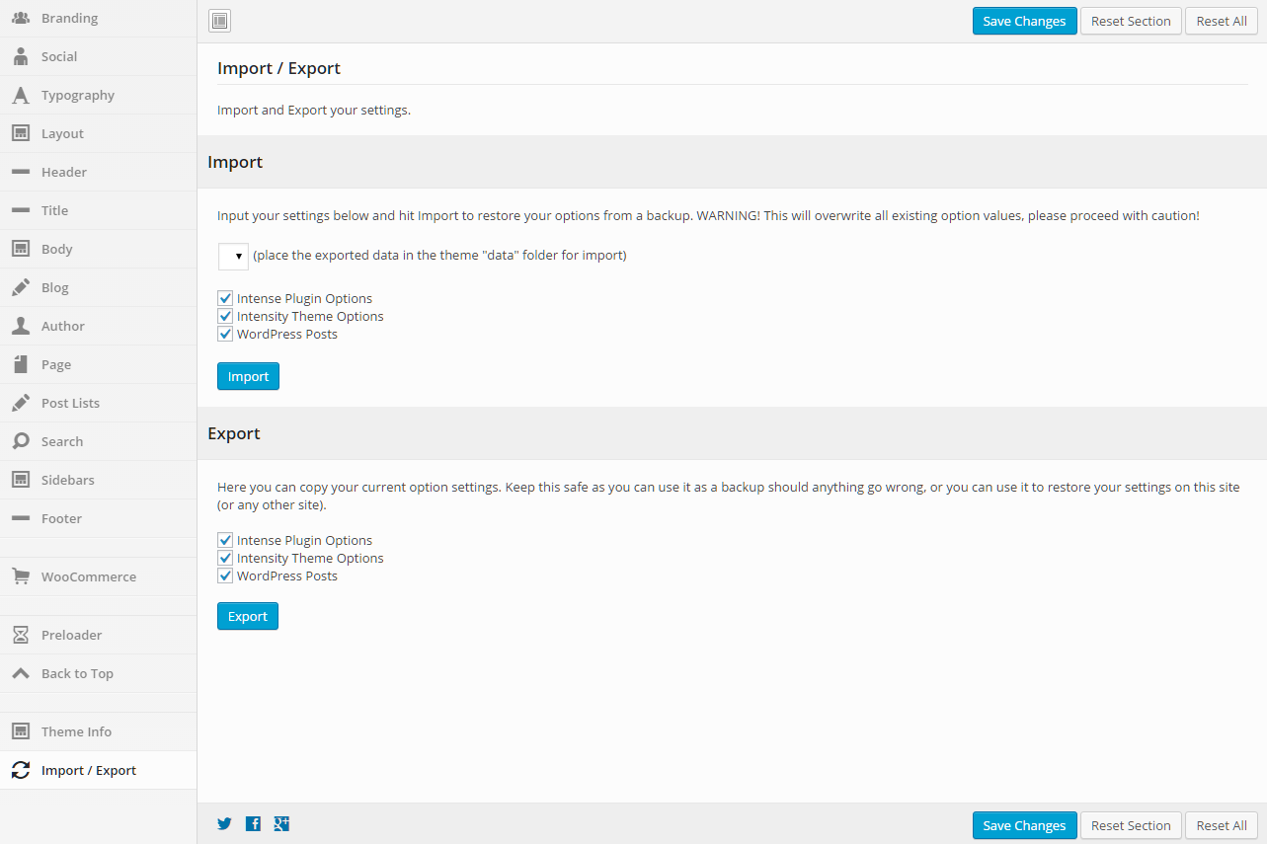The width and height of the screenshot is (1267, 844).
Task: Open the Back to Top section label
Action: click(x=77, y=673)
